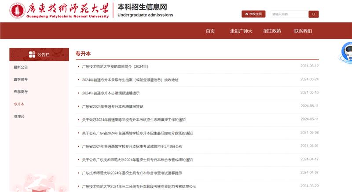Open 招生政策 menu item
Viewport: 352px width, 192px height.
272,31
